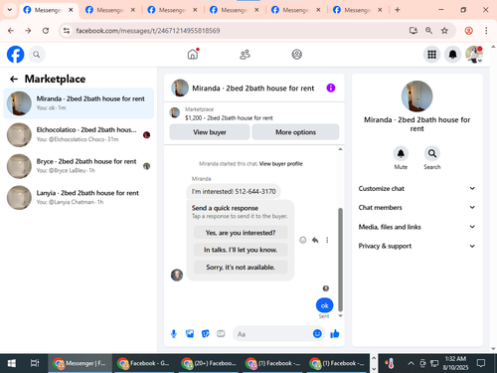This screenshot has width=497, height=373.
Task: Open conversation information purple icon
Action: [331, 88]
